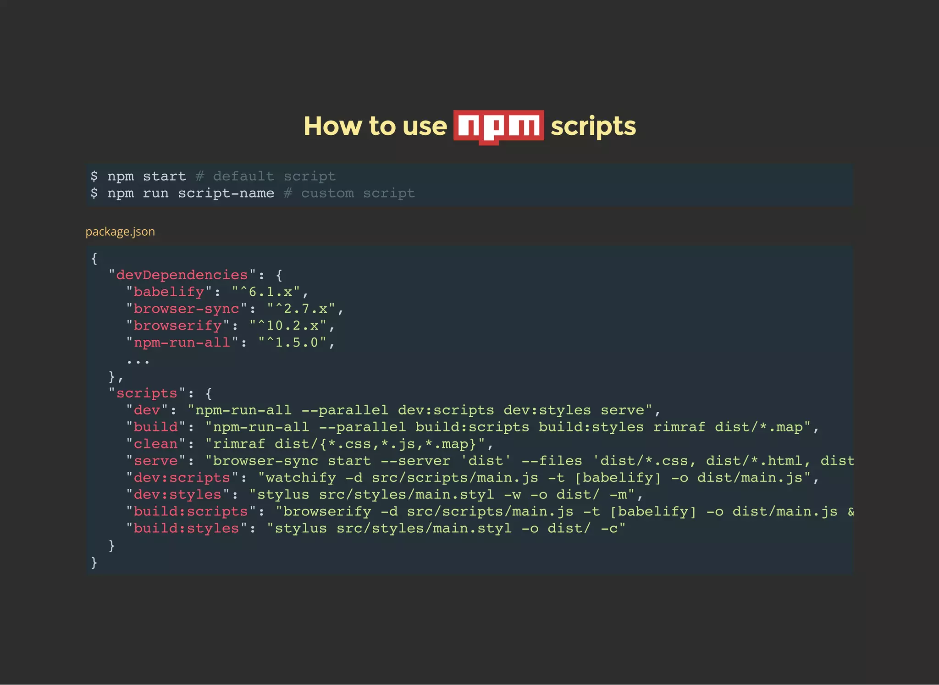Click the "dev:styles" script key
This screenshot has width=939, height=685.
click(178, 495)
